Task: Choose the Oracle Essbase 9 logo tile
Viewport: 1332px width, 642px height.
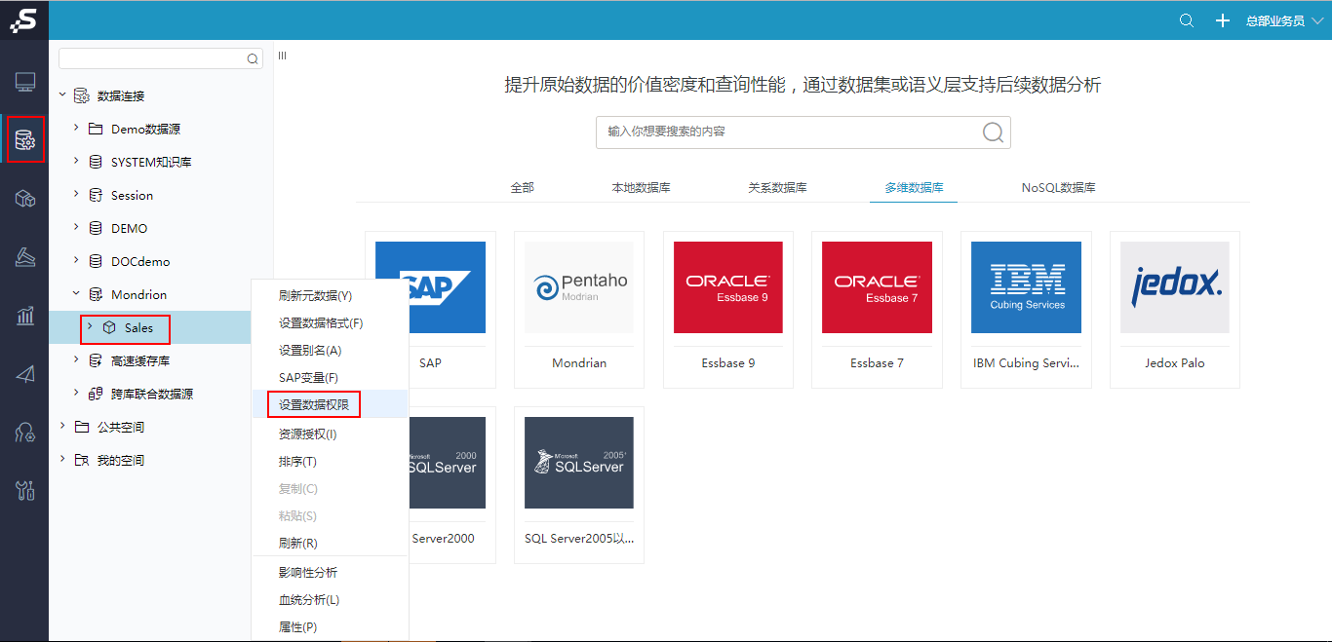Action: [727, 287]
